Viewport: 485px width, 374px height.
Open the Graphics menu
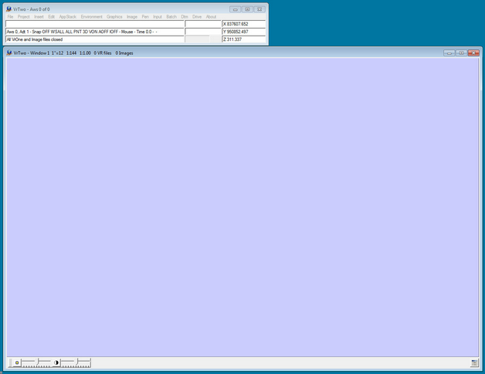pos(114,17)
